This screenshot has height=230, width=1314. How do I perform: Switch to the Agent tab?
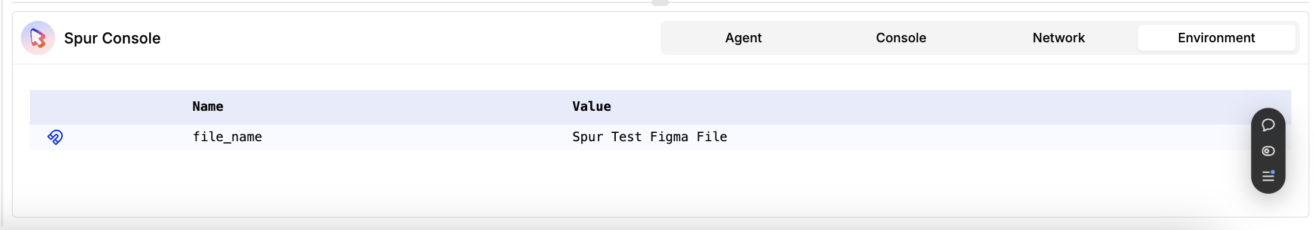(x=743, y=38)
